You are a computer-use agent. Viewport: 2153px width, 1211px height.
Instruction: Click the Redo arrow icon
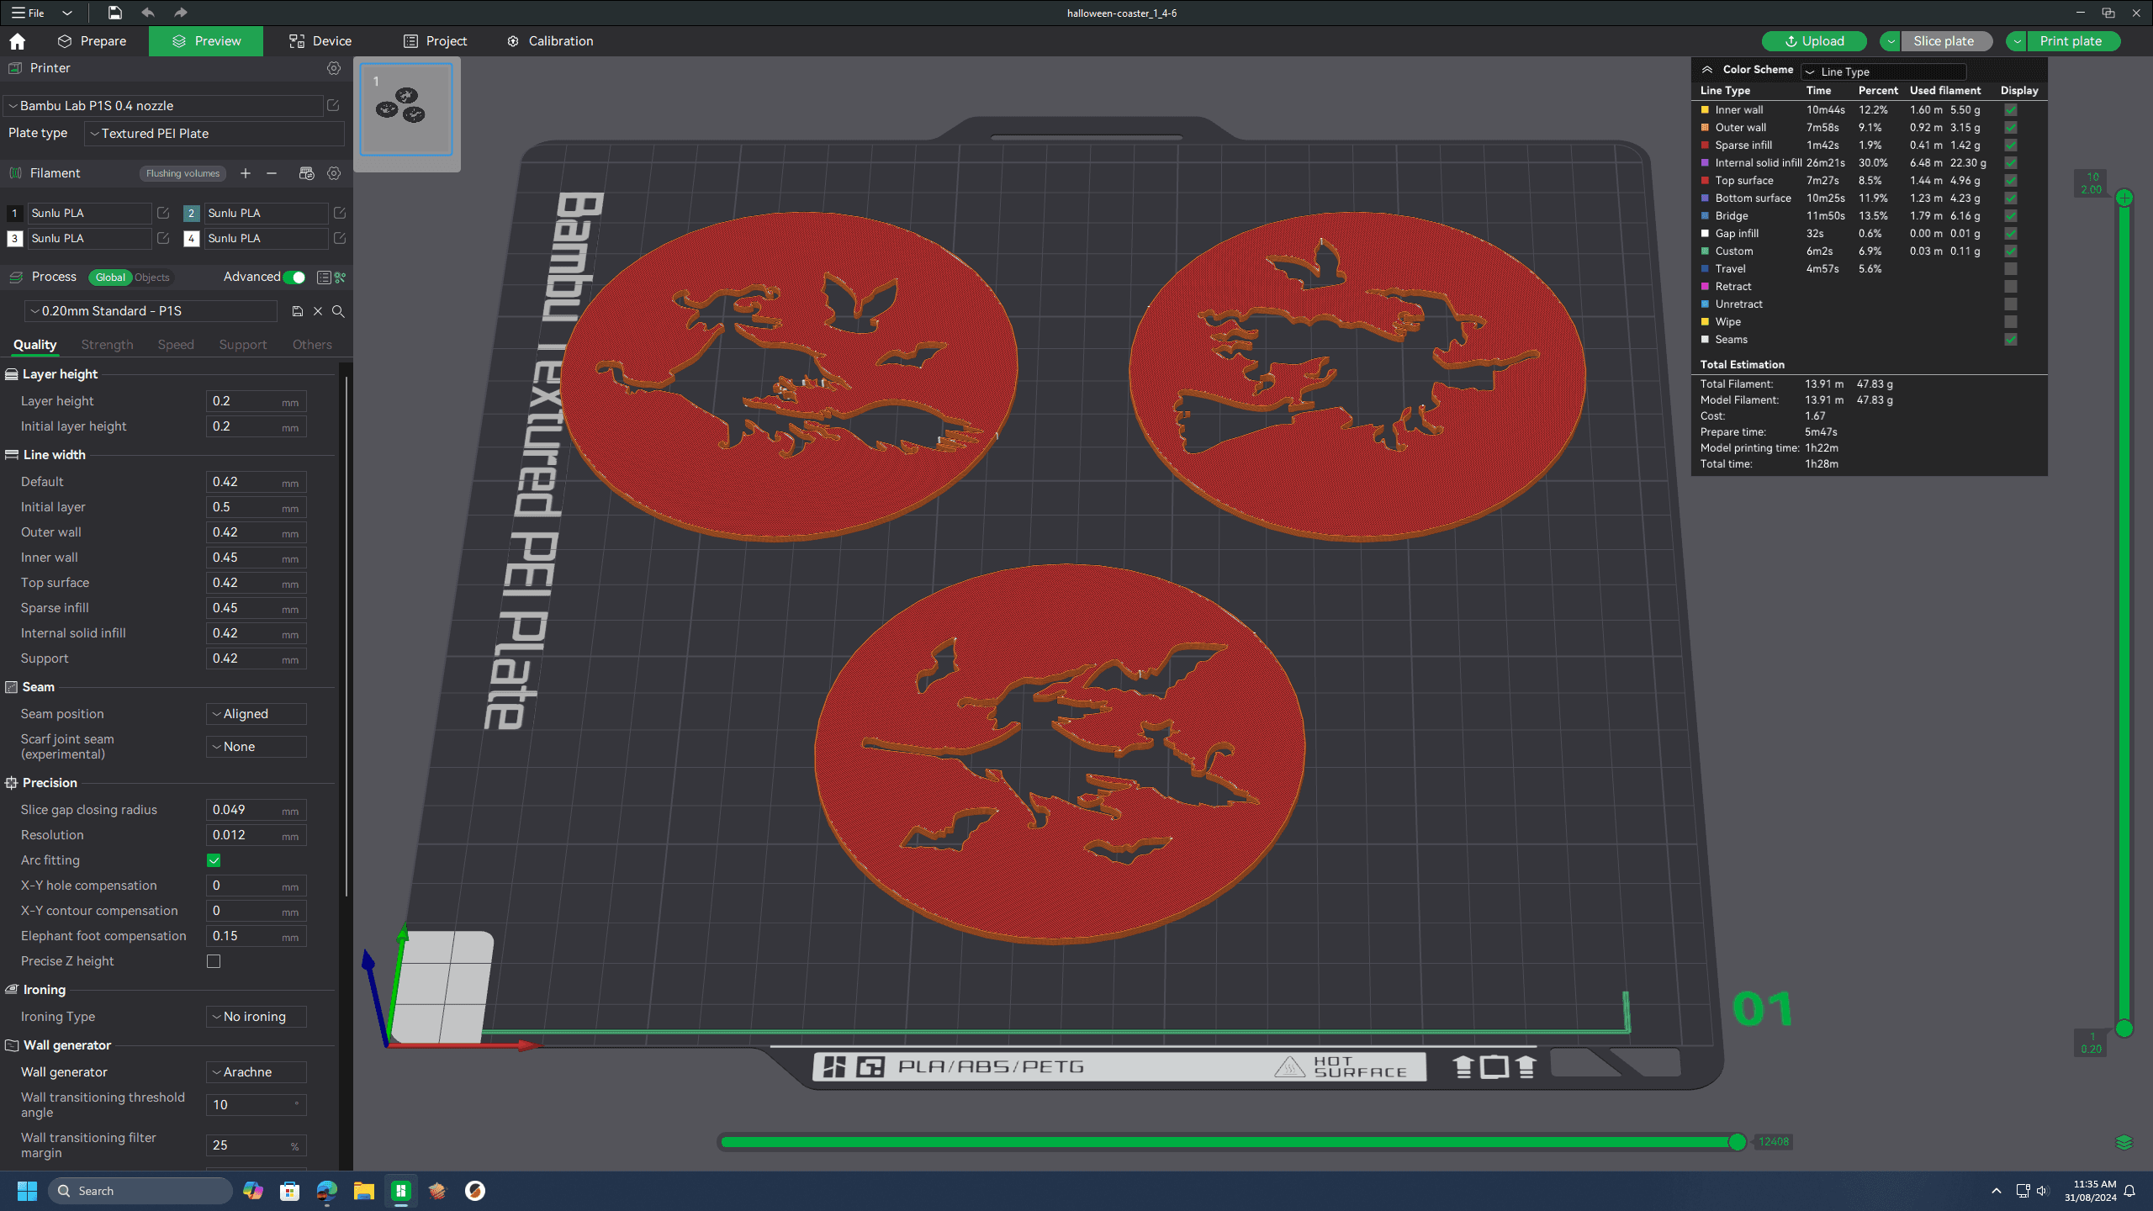click(x=181, y=13)
